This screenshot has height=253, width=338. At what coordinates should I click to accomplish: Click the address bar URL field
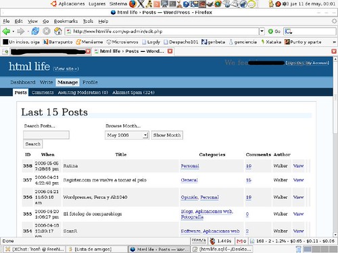[x=162, y=31]
